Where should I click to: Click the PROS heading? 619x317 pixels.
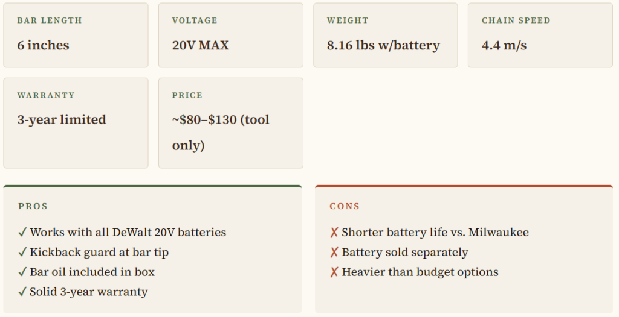pyautogui.click(x=33, y=206)
